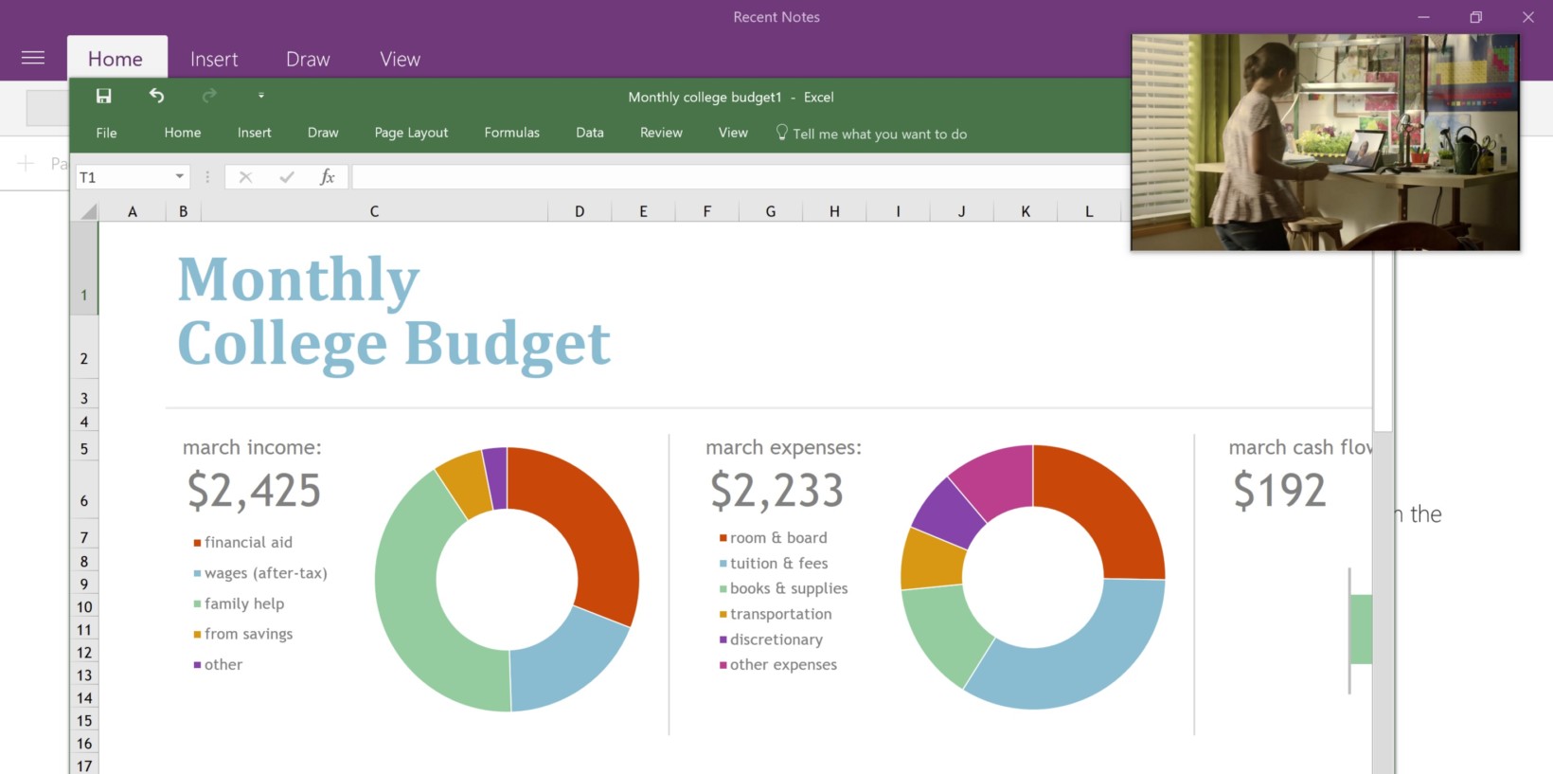Open the Customize Quick Access Toolbar dropdown
This screenshot has height=774, width=1553.
click(261, 96)
